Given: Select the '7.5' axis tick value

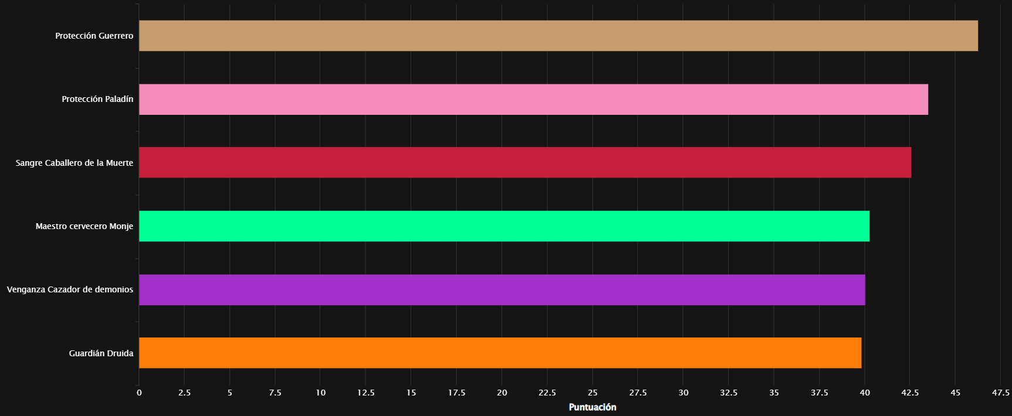Looking at the screenshot, I should click(x=275, y=393).
